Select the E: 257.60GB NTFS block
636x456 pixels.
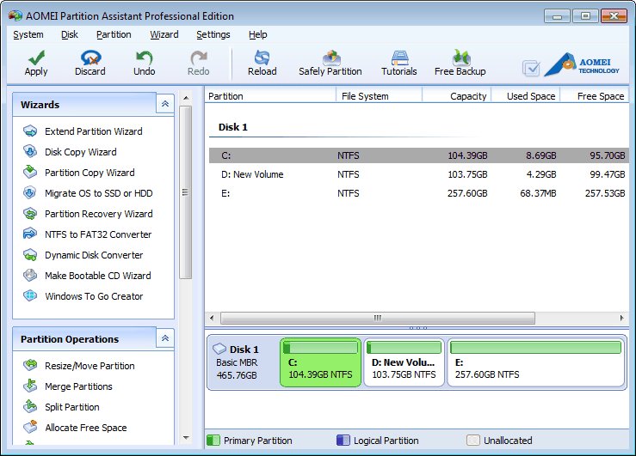coord(536,363)
